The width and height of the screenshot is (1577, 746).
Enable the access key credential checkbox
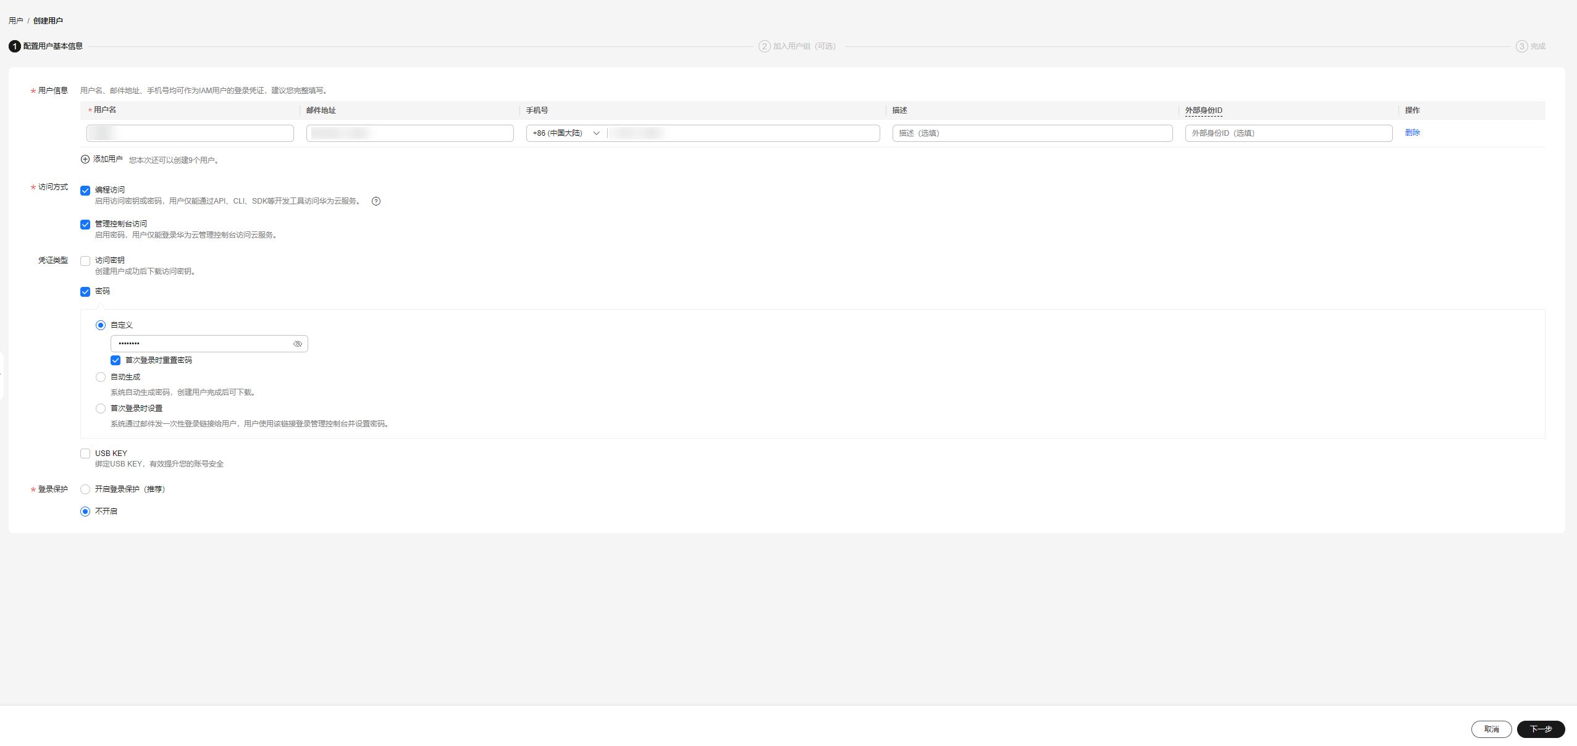coord(85,261)
